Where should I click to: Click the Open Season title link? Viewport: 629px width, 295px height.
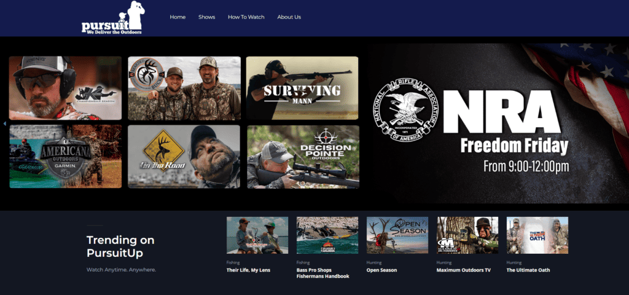(x=381, y=270)
